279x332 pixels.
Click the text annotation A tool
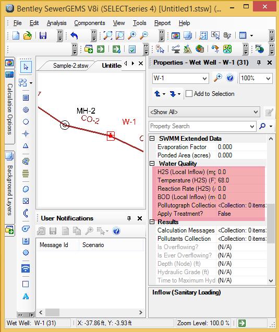tap(26, 296)
